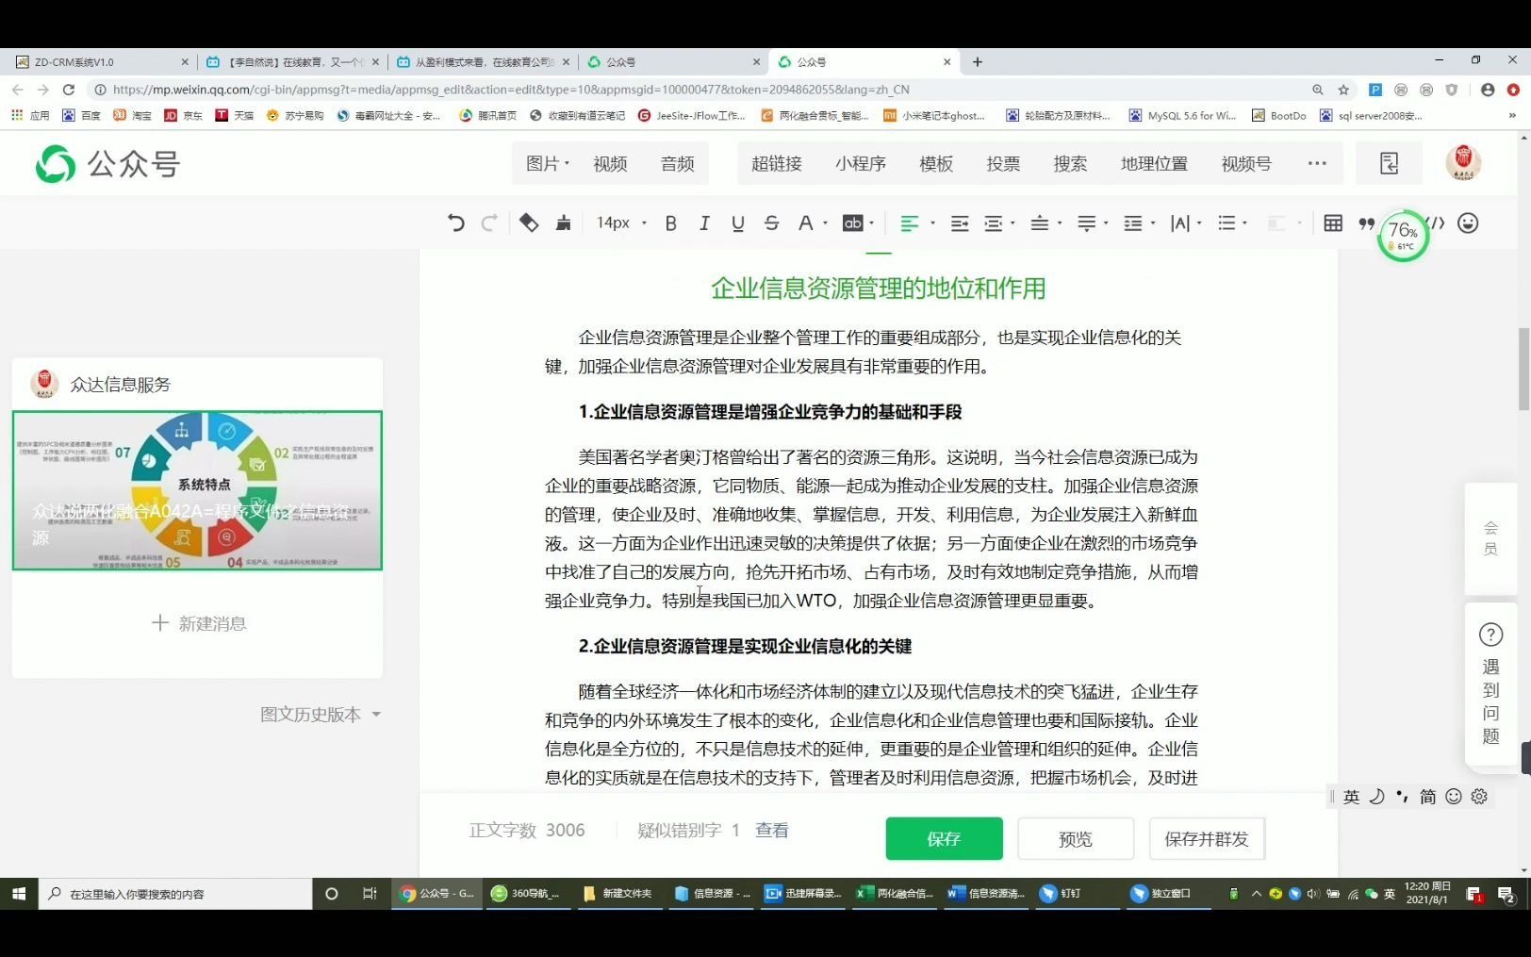Set left text alignment
Screen dimensions: 1531x957
(x=909, y=223)
